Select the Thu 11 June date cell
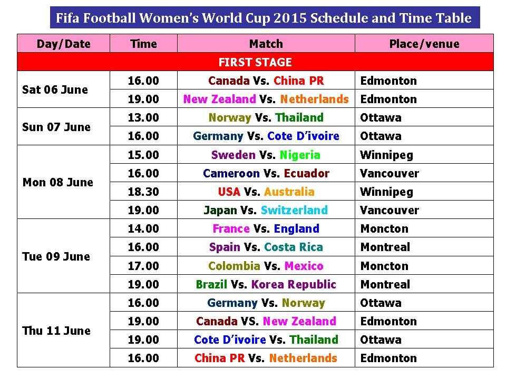Image resolution: width=506 pixels, height=379 pixels. click(x=56, y=331)
